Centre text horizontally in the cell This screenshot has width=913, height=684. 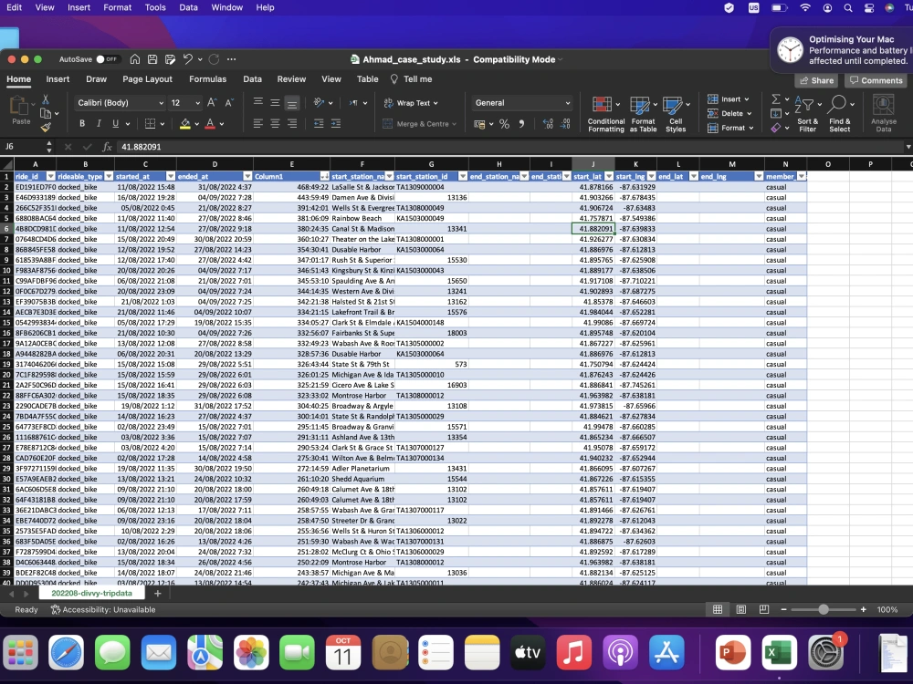click(275, 123)
